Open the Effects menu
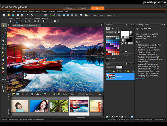 pos(31,12)
